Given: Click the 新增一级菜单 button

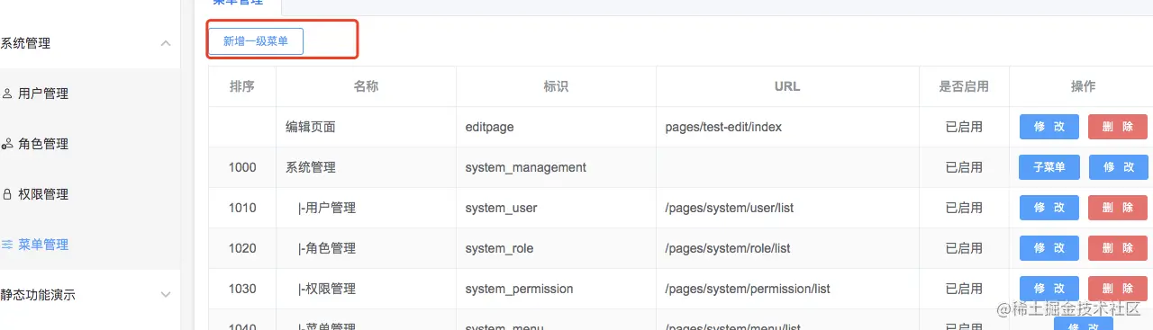Looking at the screenshot, I should click(256, 41).
